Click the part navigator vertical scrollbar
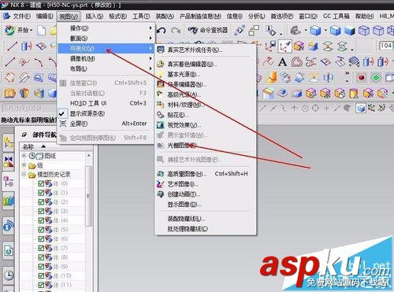 [x=88, y=195]
